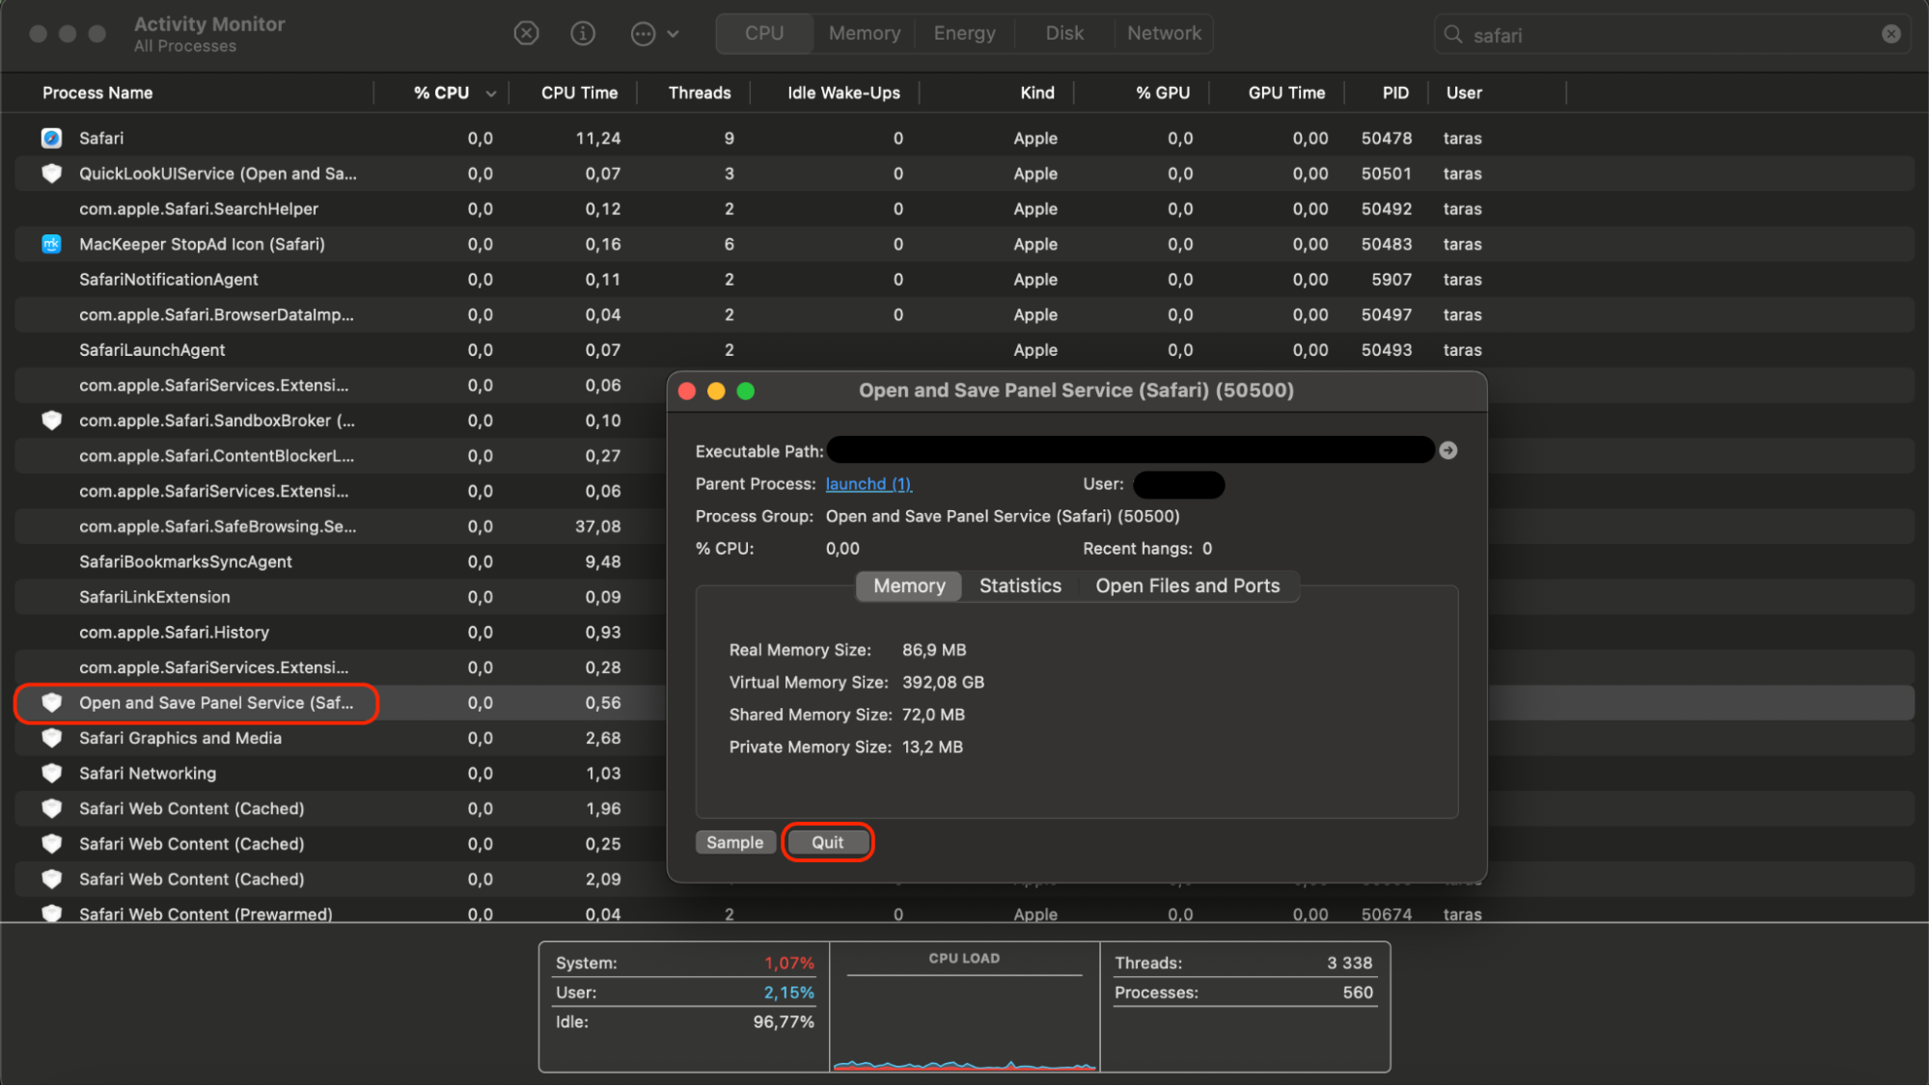Image resolution: width=1929 pixels, height=1086 pixels.
Task: Open the launchd (1) parent process link
Action: (868, 484)
